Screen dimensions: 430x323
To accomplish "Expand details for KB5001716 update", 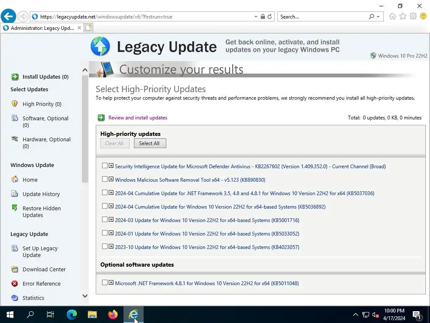I will coord(111,220).
